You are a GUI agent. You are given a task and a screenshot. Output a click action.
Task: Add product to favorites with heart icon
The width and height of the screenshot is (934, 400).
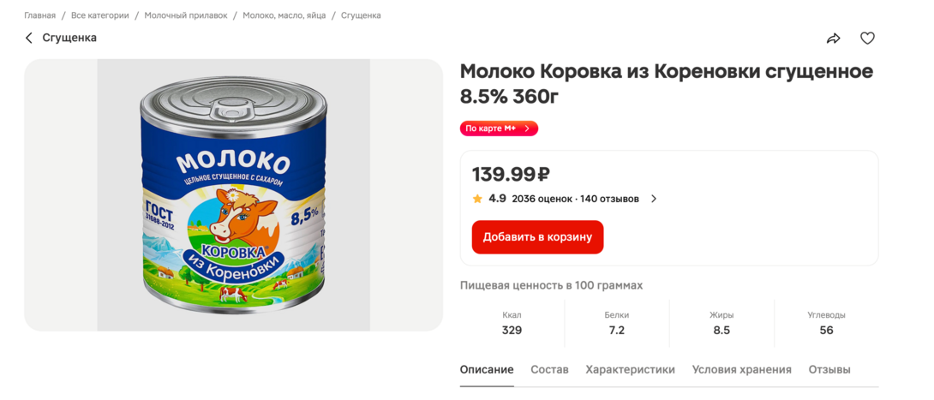pos(867,39)
